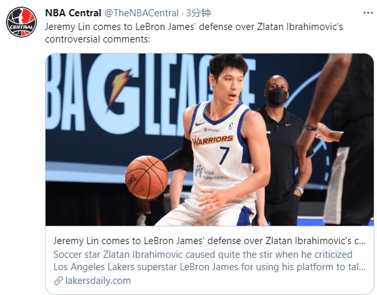Click the 'controversial comments:' text line
The width and height of the screenshot is (377, 295).
[x=98, y=39]
